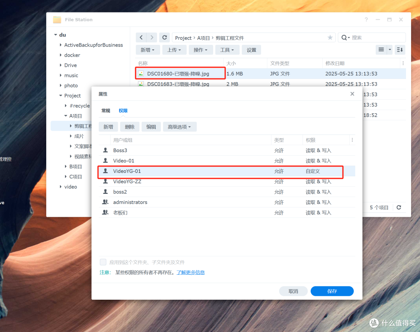Select the VideoYG-ZZ permission row
This screenshot has height=332, width=420.
pyautogui.click(x=227, y=181)
